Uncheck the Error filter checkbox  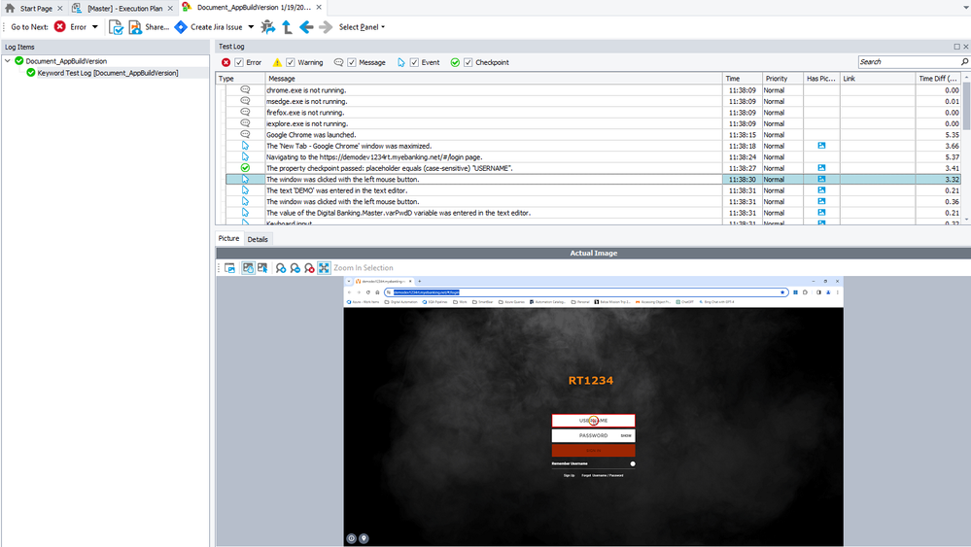[x=239, y=62]
